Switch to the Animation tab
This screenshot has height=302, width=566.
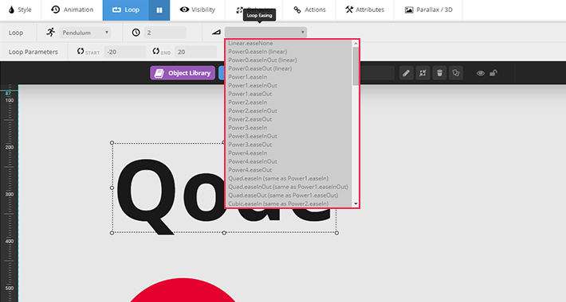pos(73,10)
